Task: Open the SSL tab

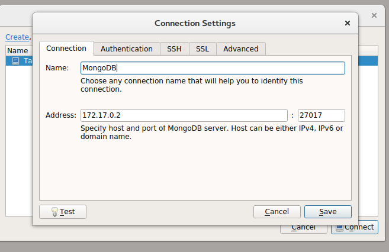Action: pyautogui.click(x=202, y=49)
